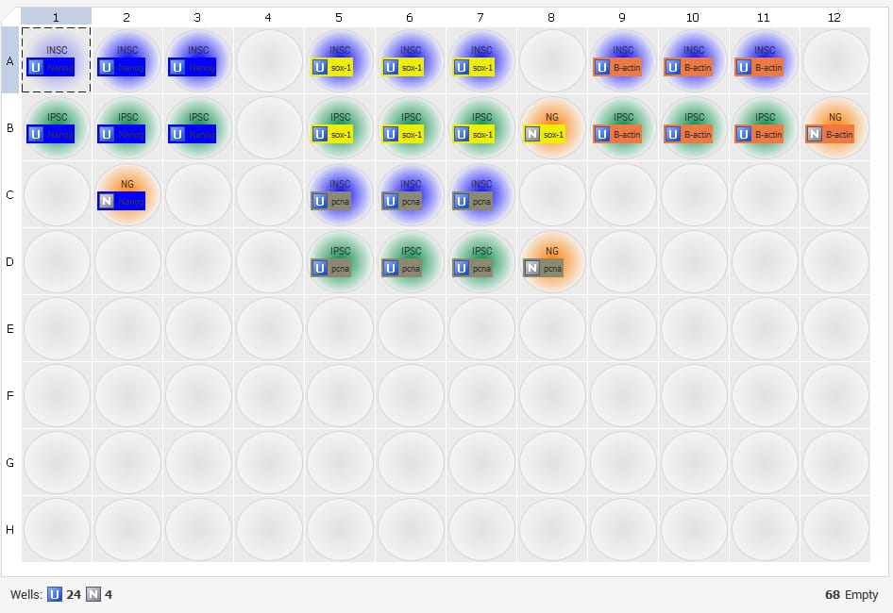The image size is (893, 613).
Task: Click the U icon in well A1
Action: click(35, 67)
